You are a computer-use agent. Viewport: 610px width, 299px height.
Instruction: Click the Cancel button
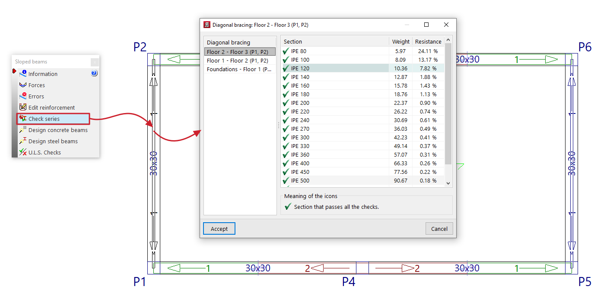[439, 229]
